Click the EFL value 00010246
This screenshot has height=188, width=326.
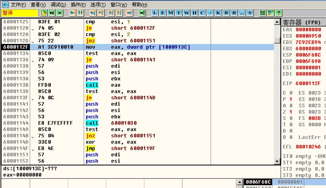click(x=309, y=147)
